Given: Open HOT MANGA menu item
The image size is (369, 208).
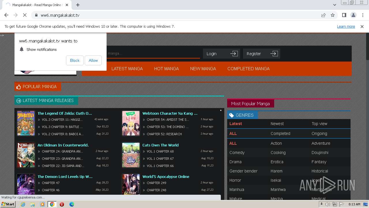Looking at the screenshot, I should (x=166, y=69).
